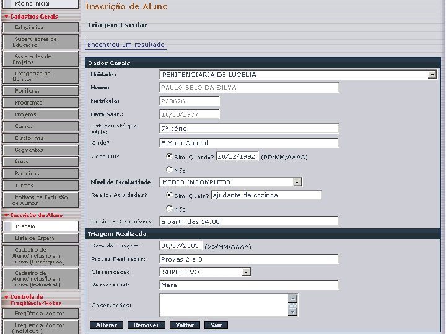Open Cadastro de Aluno/Inclusão em Turma (Hierárquico)
The height and width of the screenshot is (334, 446).
click(x=41, y=256)
